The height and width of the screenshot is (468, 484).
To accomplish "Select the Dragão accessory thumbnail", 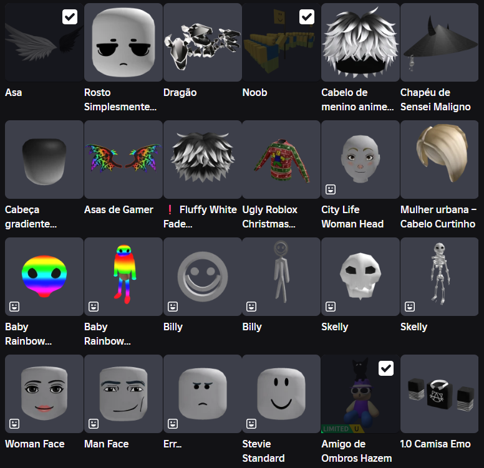I will [203, 42].
